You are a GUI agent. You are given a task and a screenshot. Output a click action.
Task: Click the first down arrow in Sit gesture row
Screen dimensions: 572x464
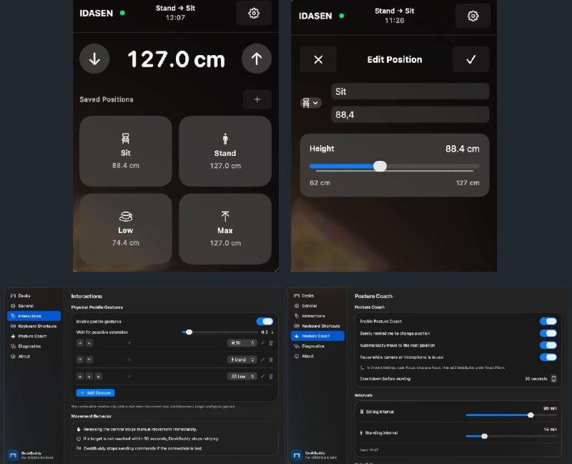(80, 343)
